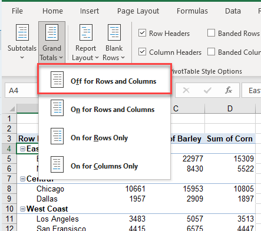Click the cell with value 3513
261x231 pixels.
pos(246,219)
